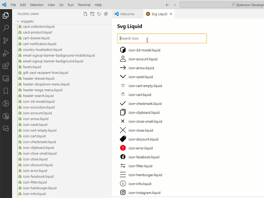Click the cart bag icon preview
The image size is (264, 198).
pyautogui.click(x=123, y=94)
